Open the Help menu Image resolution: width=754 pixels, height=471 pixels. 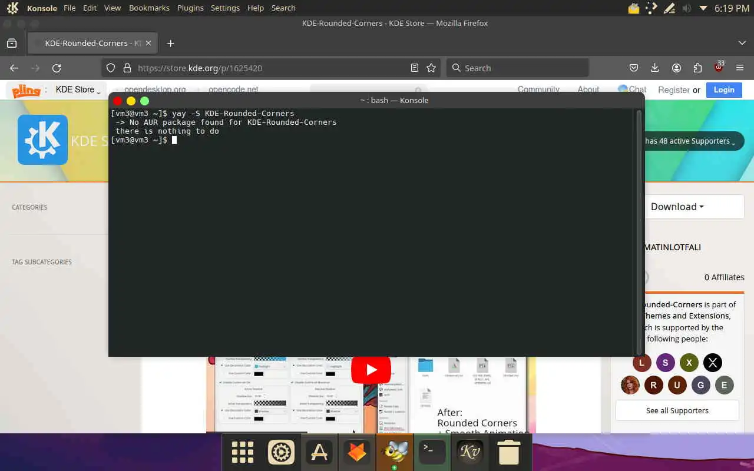pyautogui.click(x=256, y=8)
